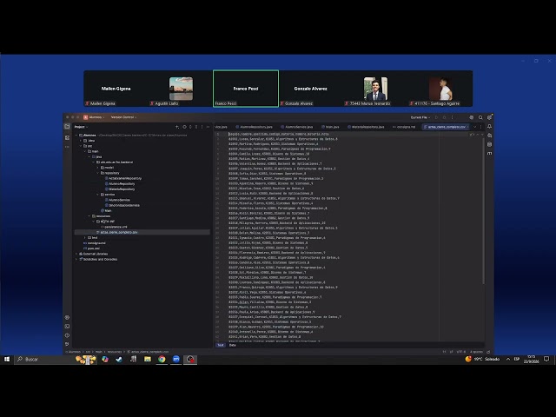
Task: Open IDE settings gear icon
Action: [x=489, y=117]
